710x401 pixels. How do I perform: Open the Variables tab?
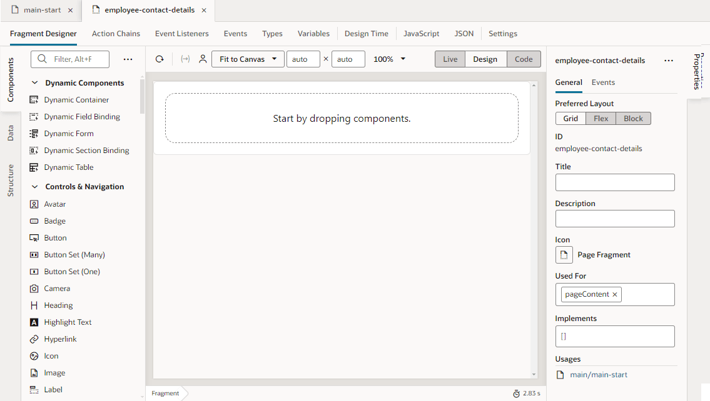point(313,34)
